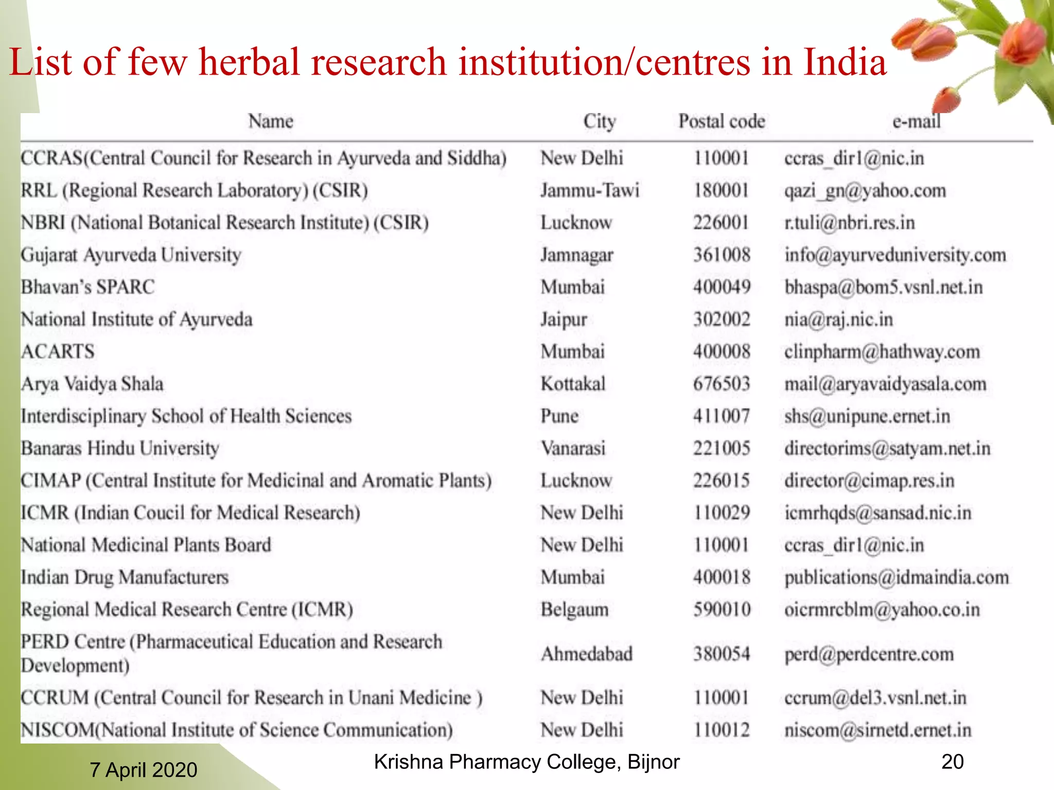Click the qazi_gn@yahoo.com email address
The width and height of the screenshot is (1054, 790).
click(865, 191)
